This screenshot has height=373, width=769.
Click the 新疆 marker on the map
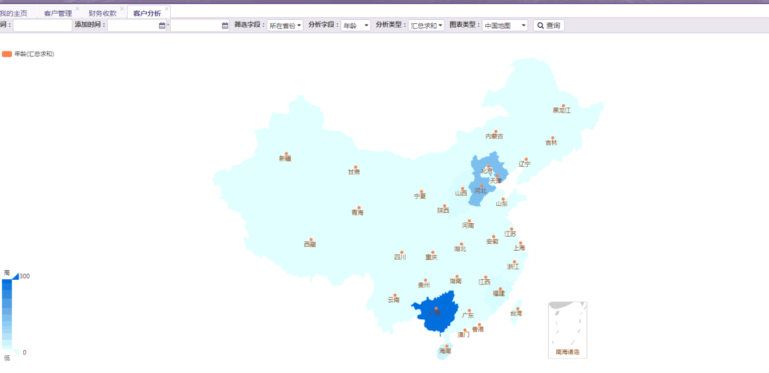tap(286, 154)
